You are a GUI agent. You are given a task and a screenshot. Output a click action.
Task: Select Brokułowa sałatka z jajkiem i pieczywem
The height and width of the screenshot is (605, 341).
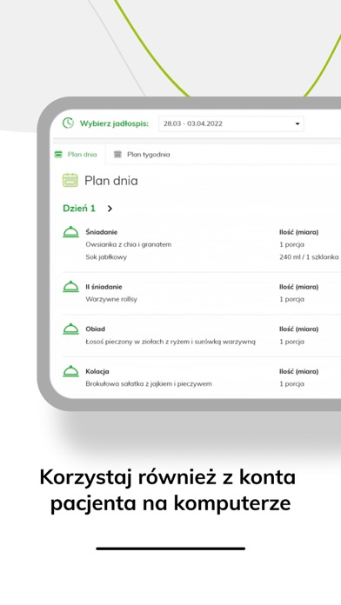pyautogui.click(x=149, y=384)
